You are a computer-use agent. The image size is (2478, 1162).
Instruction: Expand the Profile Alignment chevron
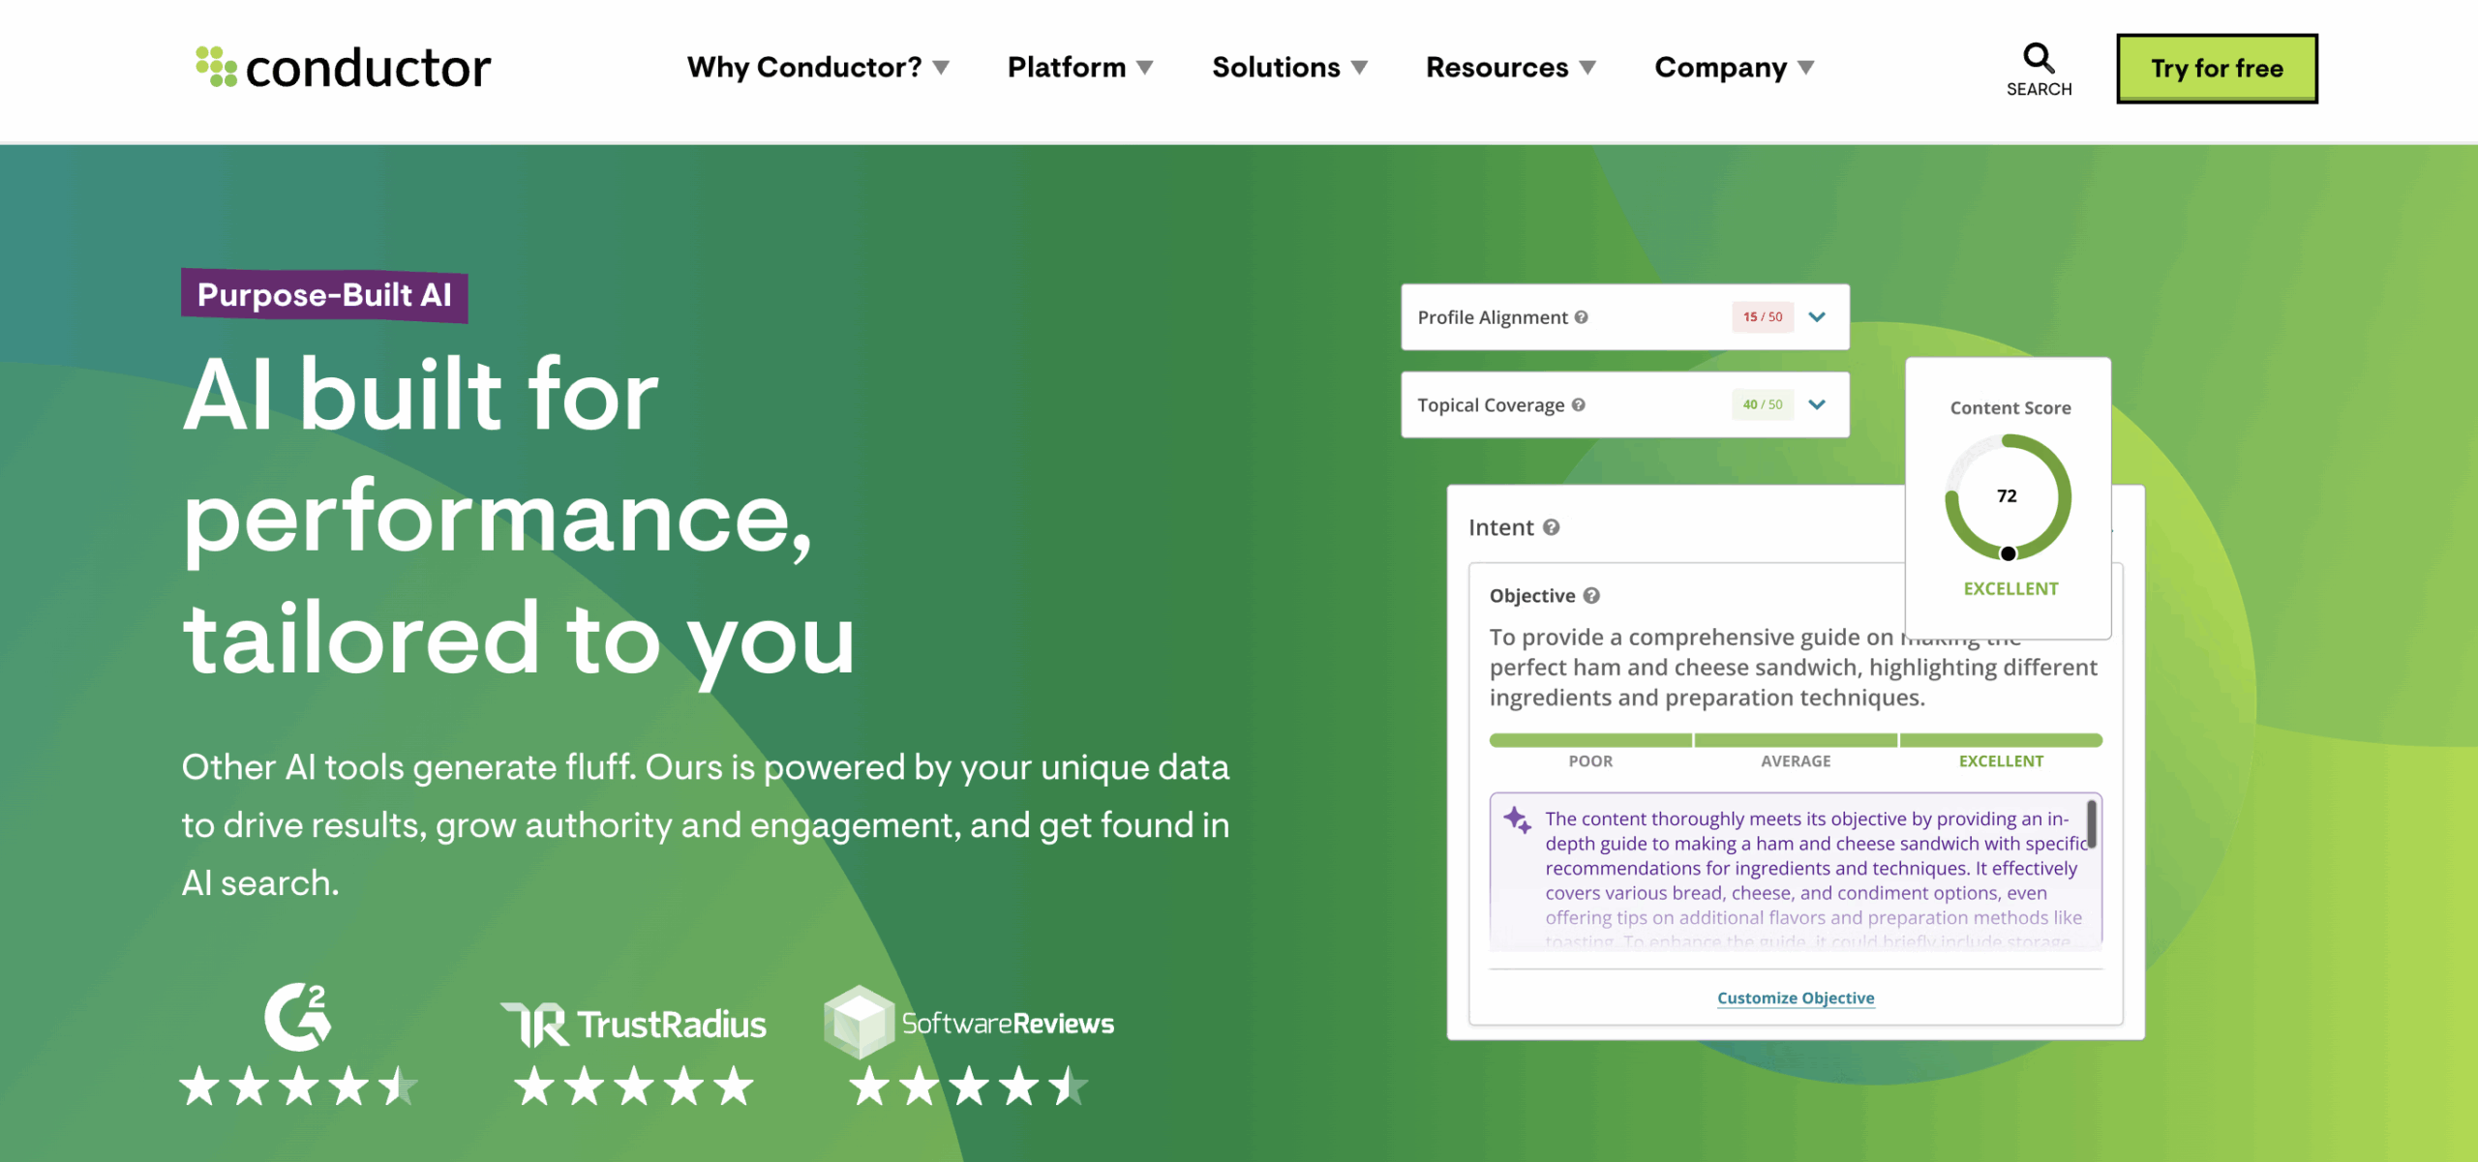pos(1817,317)
